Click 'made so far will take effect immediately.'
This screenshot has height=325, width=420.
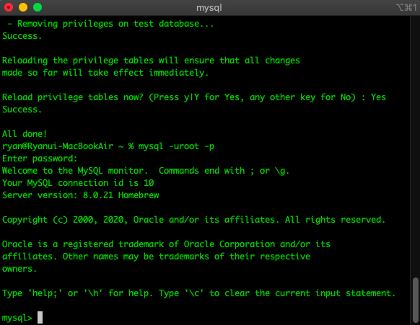(105, 73)
